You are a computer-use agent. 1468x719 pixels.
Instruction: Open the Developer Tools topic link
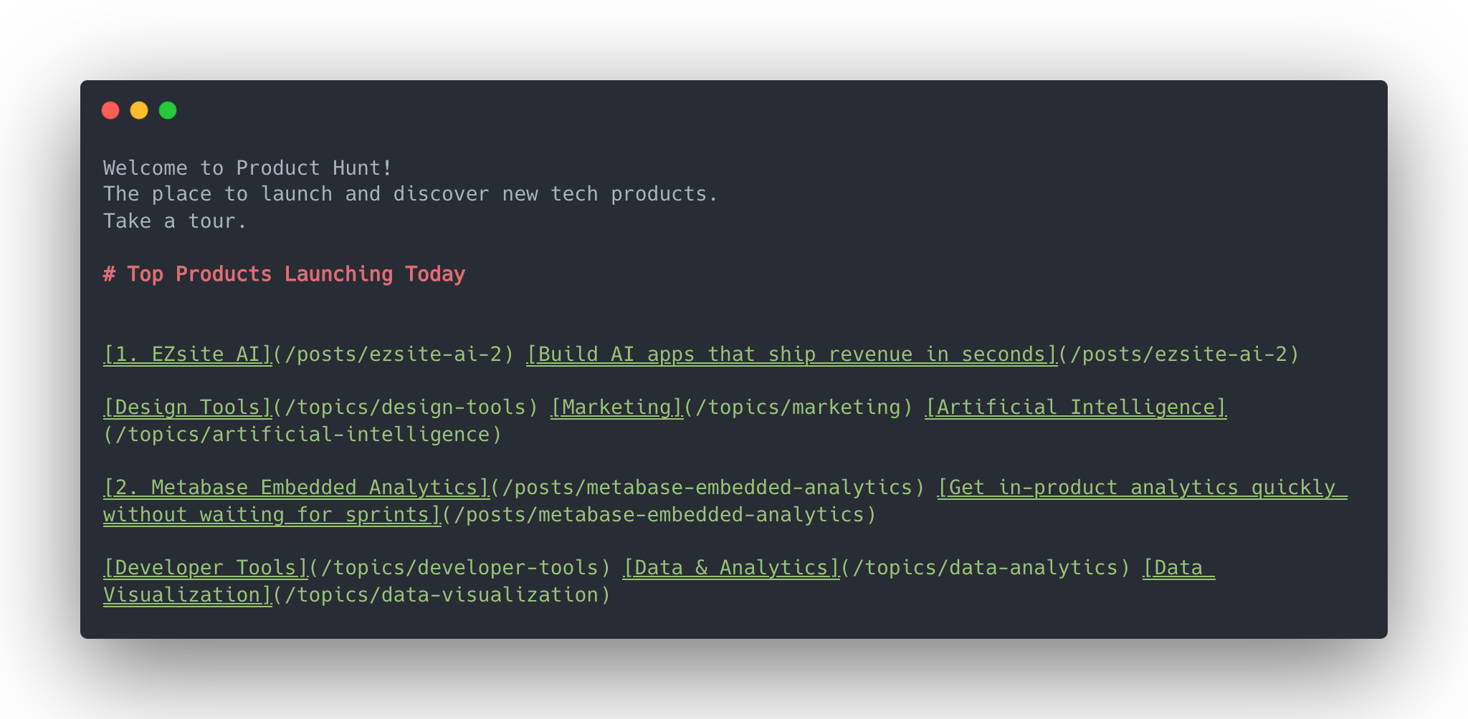[206, 568]
